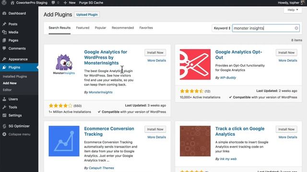The height and width of the screenshot is (172, 307).
Task: Click the plus New icon in admin bar
Action: tap(65, 3)
